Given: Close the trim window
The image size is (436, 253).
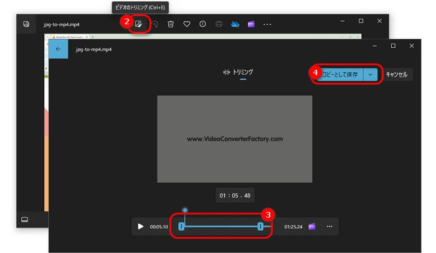Looking at the screenshot, I should pos(412,46).
